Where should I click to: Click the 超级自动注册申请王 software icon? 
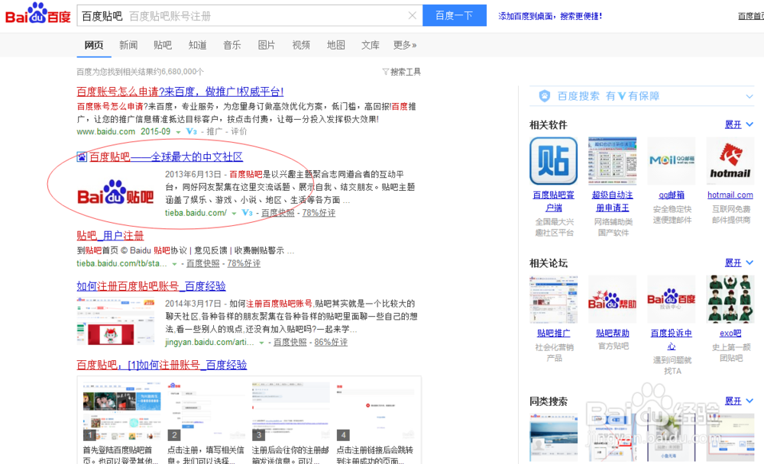pos(612,161)
